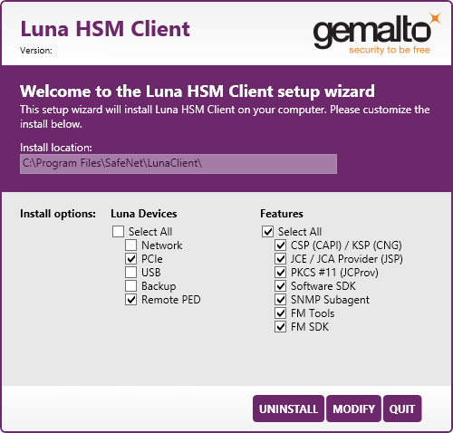Click the Gemalto logo
This screenshot has width=453, height=433.
[377, 34]
